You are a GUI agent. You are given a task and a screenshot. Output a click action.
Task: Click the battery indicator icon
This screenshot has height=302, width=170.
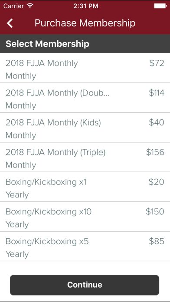pos(160,6)
